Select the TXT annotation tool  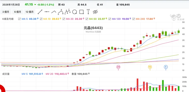(x=88, y=12)
